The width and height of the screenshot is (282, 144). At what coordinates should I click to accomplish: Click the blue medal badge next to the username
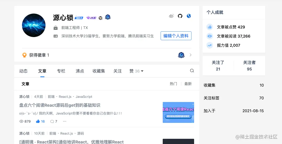[x=108, y=17]
